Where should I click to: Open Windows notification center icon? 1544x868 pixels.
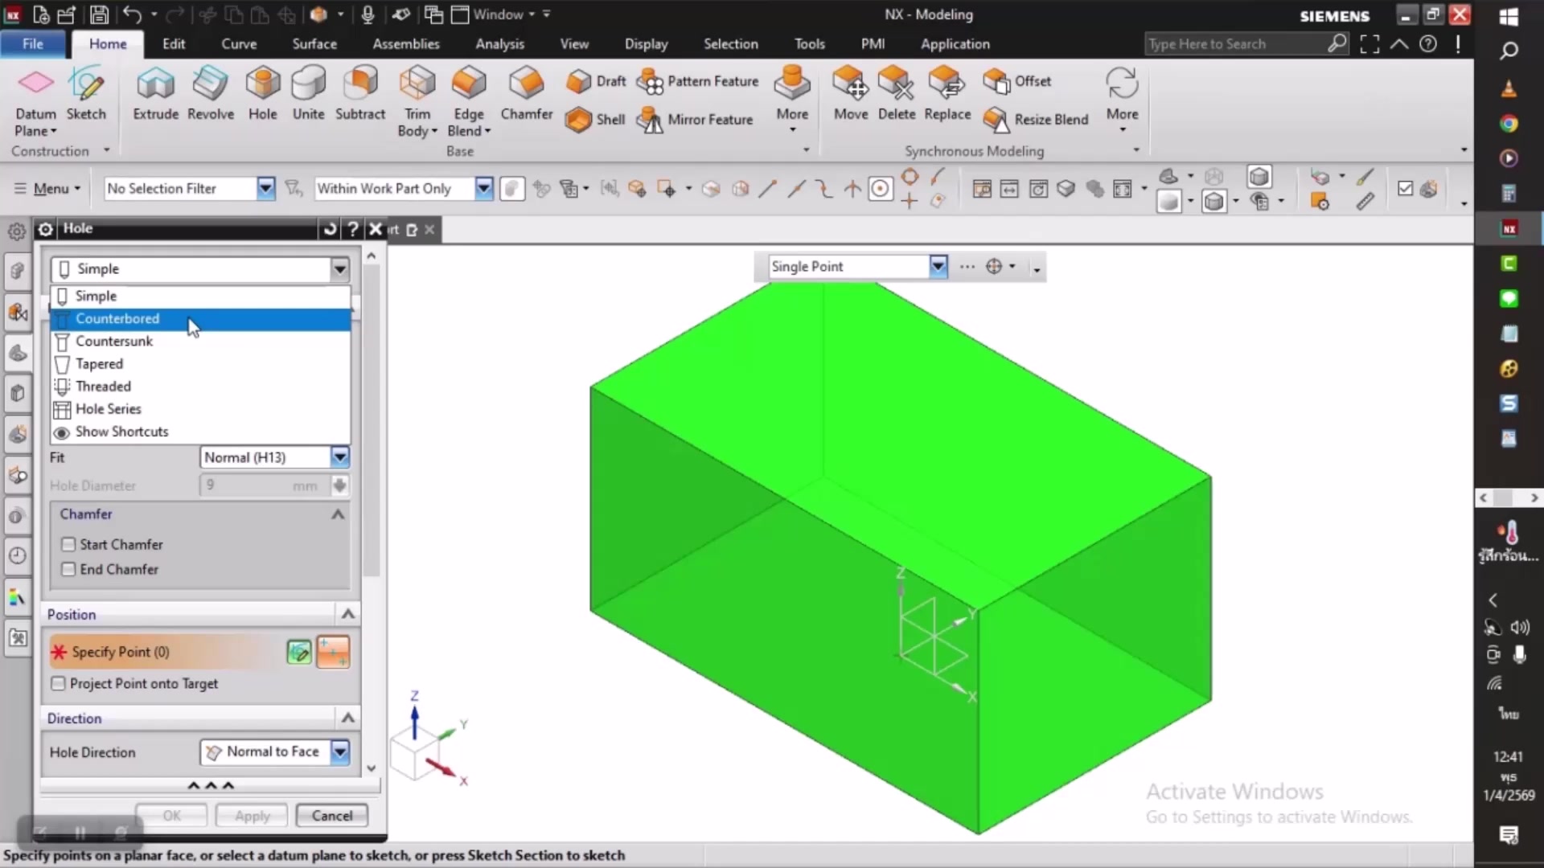1509,835
